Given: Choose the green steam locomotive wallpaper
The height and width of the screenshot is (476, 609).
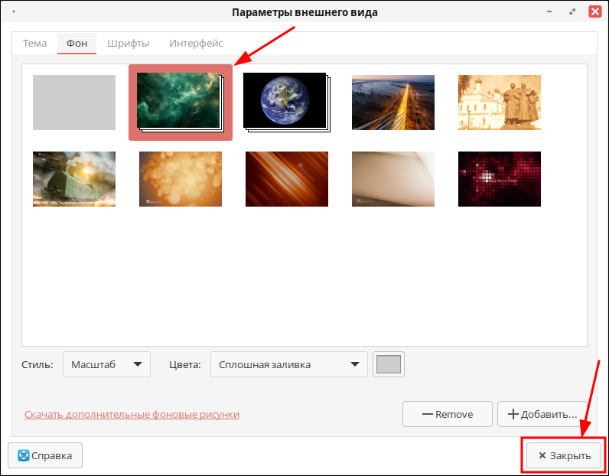Looking at the screenshot, I should [x=74, y=179].
